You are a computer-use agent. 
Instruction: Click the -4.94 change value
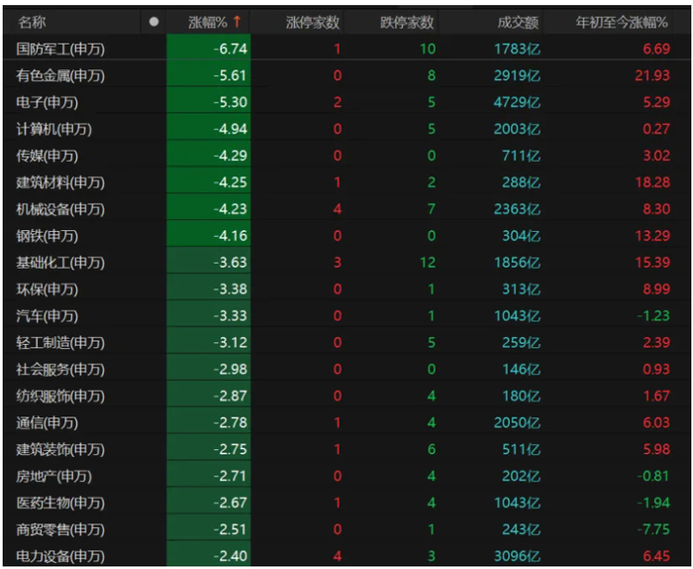point(231,129)
